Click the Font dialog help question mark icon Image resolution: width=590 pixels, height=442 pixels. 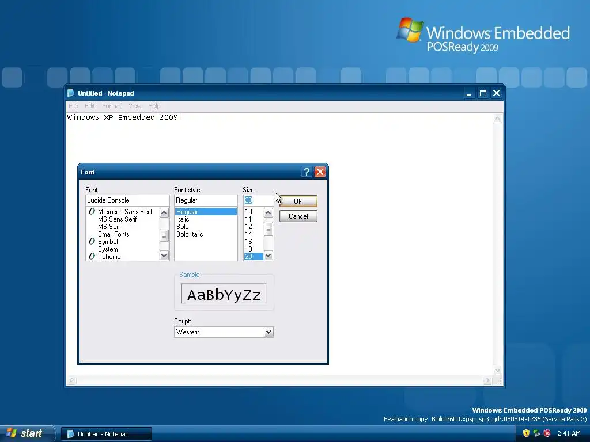(x=307, y=172)
